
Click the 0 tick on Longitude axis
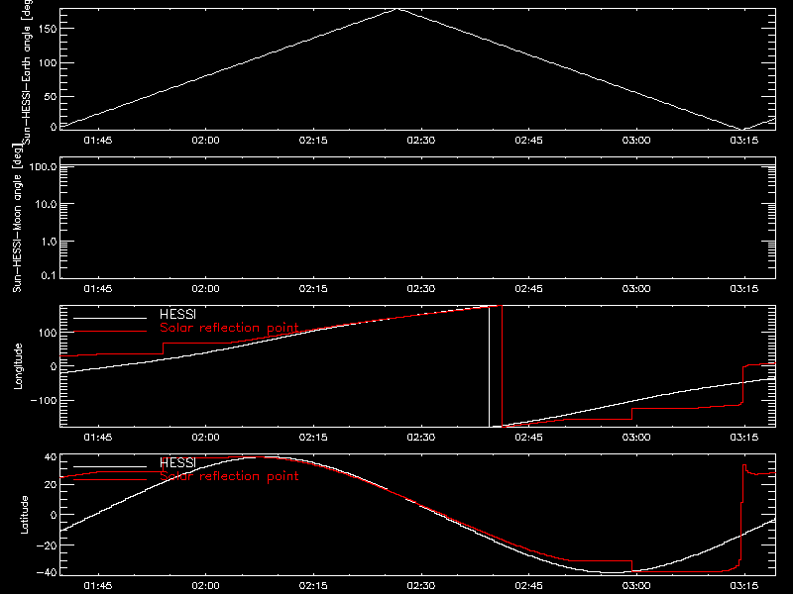[54, 366]
